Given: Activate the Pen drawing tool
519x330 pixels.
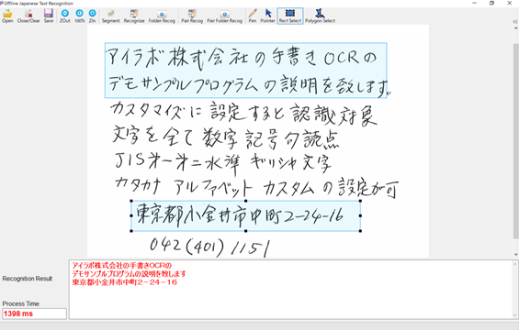Looking at the screenshot, I should [253, 16].
